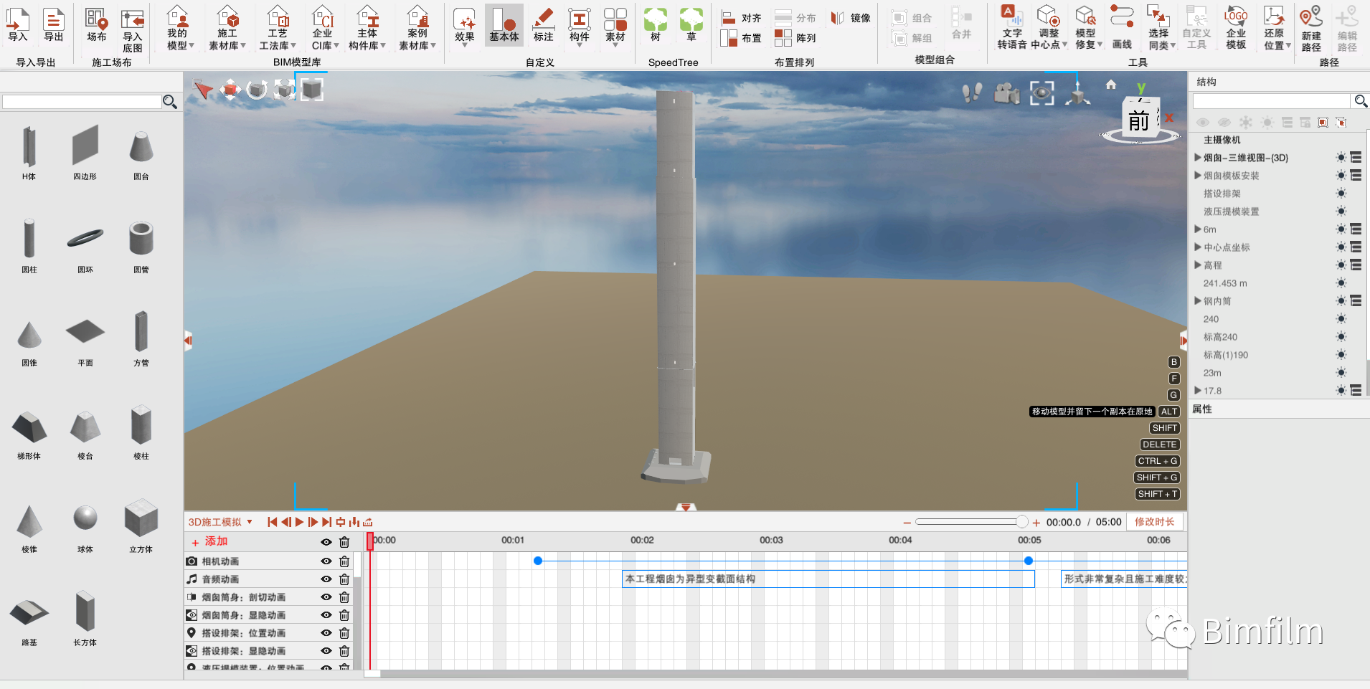Select the 基本体 basic shapes tool
The width and height of the screenshot is (1370, 689).
(504, 25)
